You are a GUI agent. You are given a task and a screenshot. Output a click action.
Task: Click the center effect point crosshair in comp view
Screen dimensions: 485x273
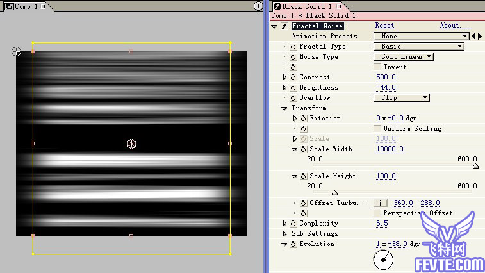131,144
